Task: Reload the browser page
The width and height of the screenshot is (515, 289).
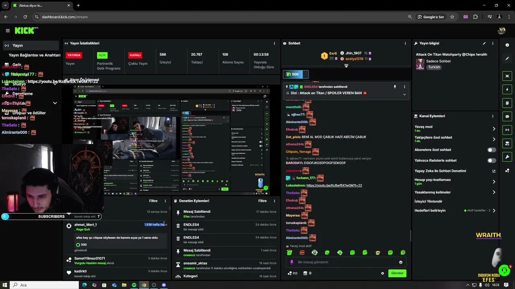Action: tap(25, 17)
